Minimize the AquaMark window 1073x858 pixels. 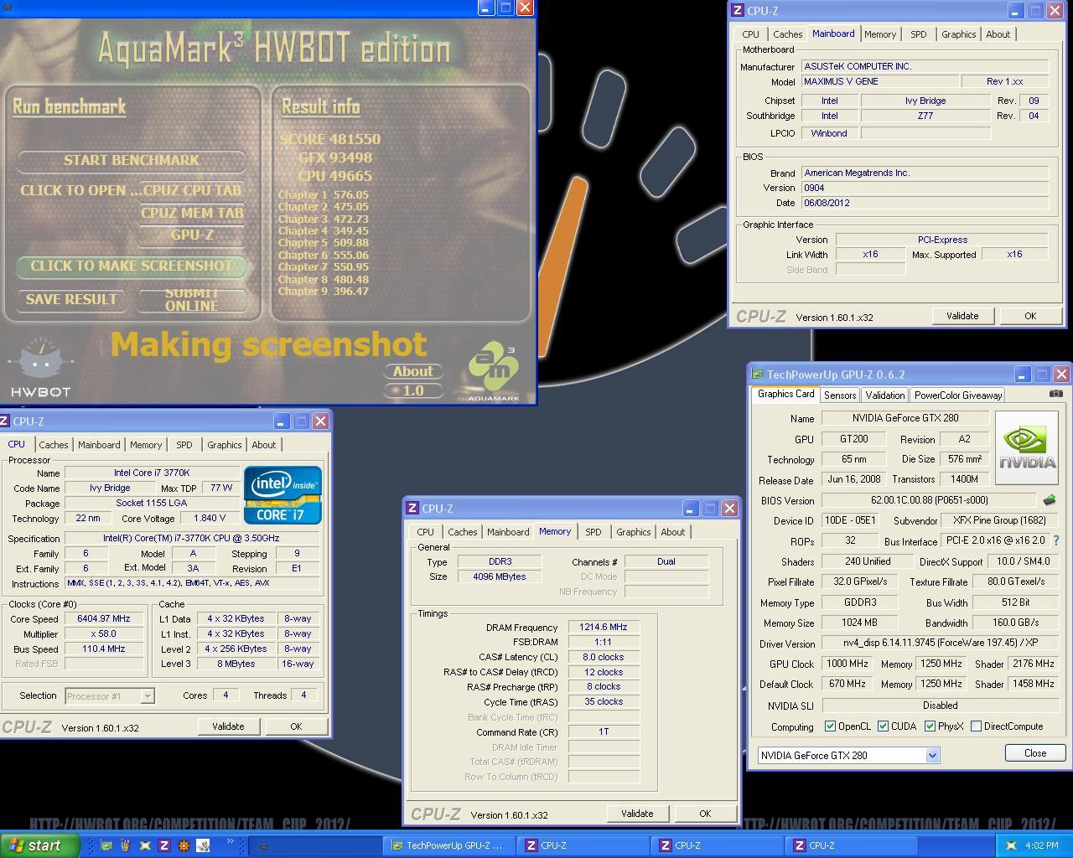pyautogui.click(x=487, y=8)
